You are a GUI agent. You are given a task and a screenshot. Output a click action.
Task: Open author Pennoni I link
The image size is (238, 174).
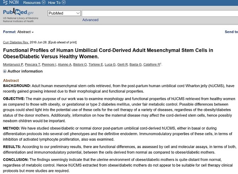49,65
